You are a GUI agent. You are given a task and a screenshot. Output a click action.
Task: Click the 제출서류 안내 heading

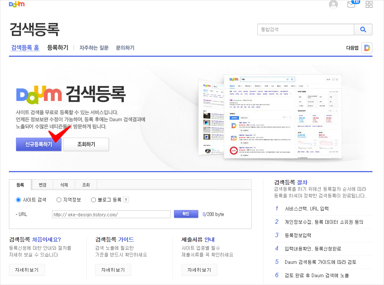click(x=198, y=239)
